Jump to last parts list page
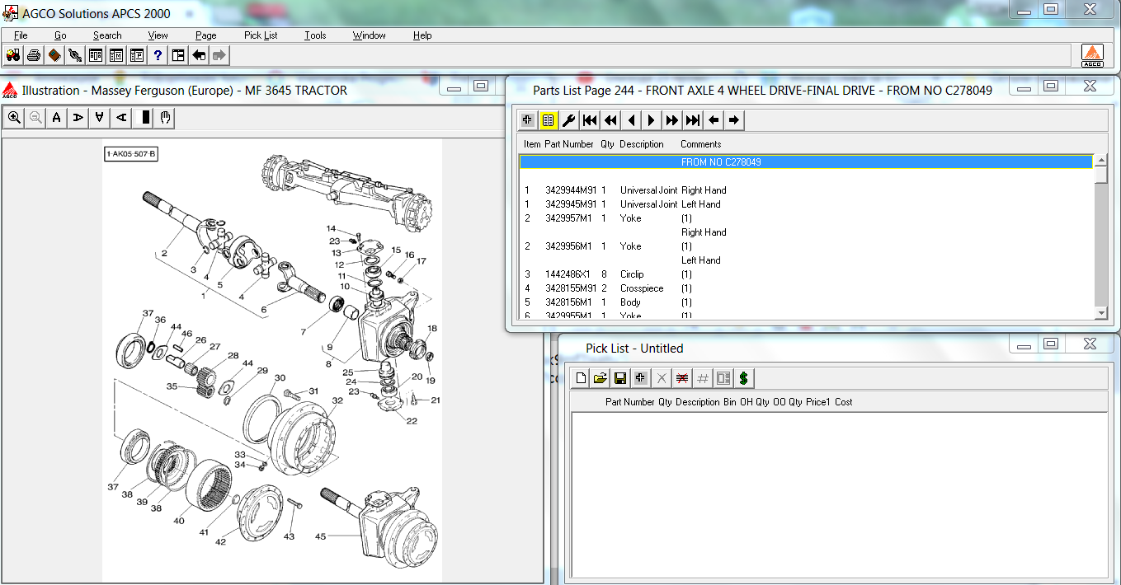The width and height of the screenshot is (1121, 585). pos(693,120)
